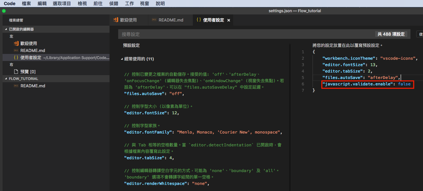Click the green window control button
The image size is (423, 191).
point(4,11)
